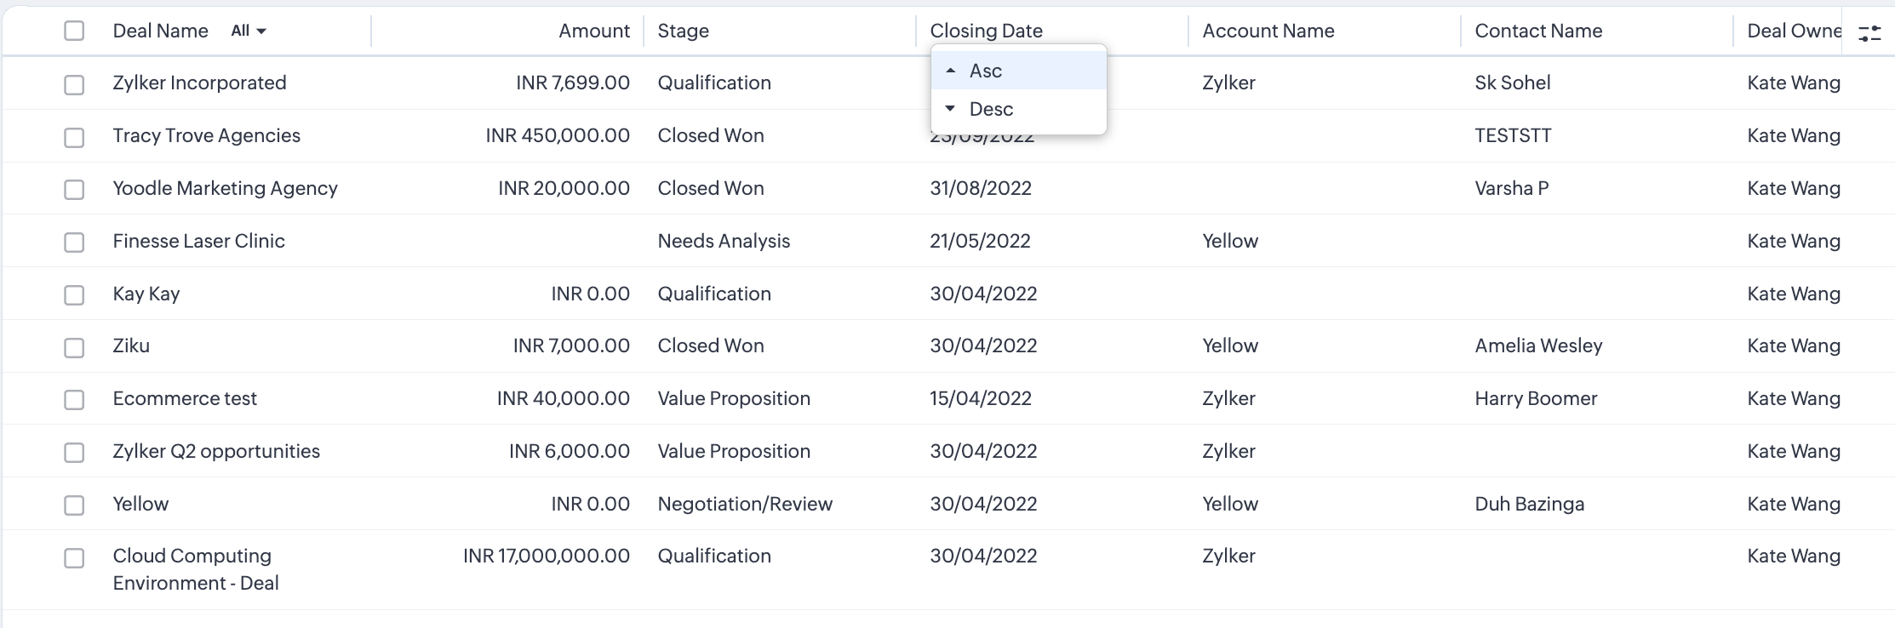Select the Tracy Trove Agencies checkbox

(74, 137)
